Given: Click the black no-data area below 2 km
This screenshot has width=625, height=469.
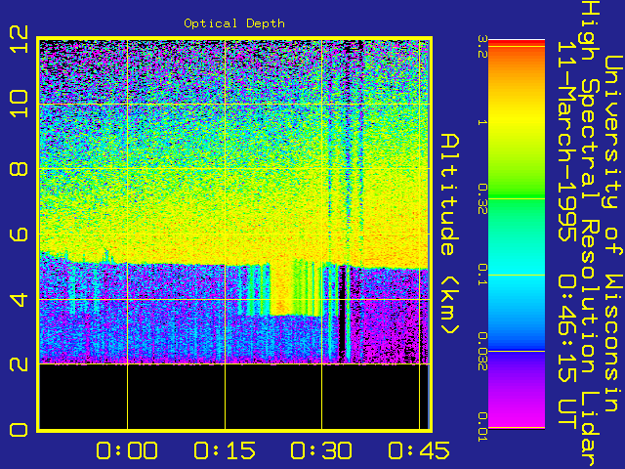Looking at the screenshot, I should (234, 397).
